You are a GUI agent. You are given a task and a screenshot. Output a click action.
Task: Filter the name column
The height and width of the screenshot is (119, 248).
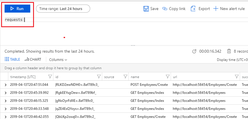168,77
